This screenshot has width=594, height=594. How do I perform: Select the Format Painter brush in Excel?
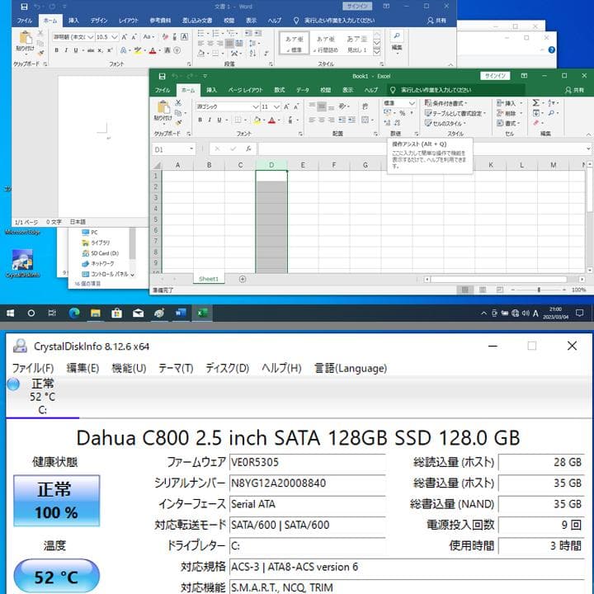click(178, 122)
